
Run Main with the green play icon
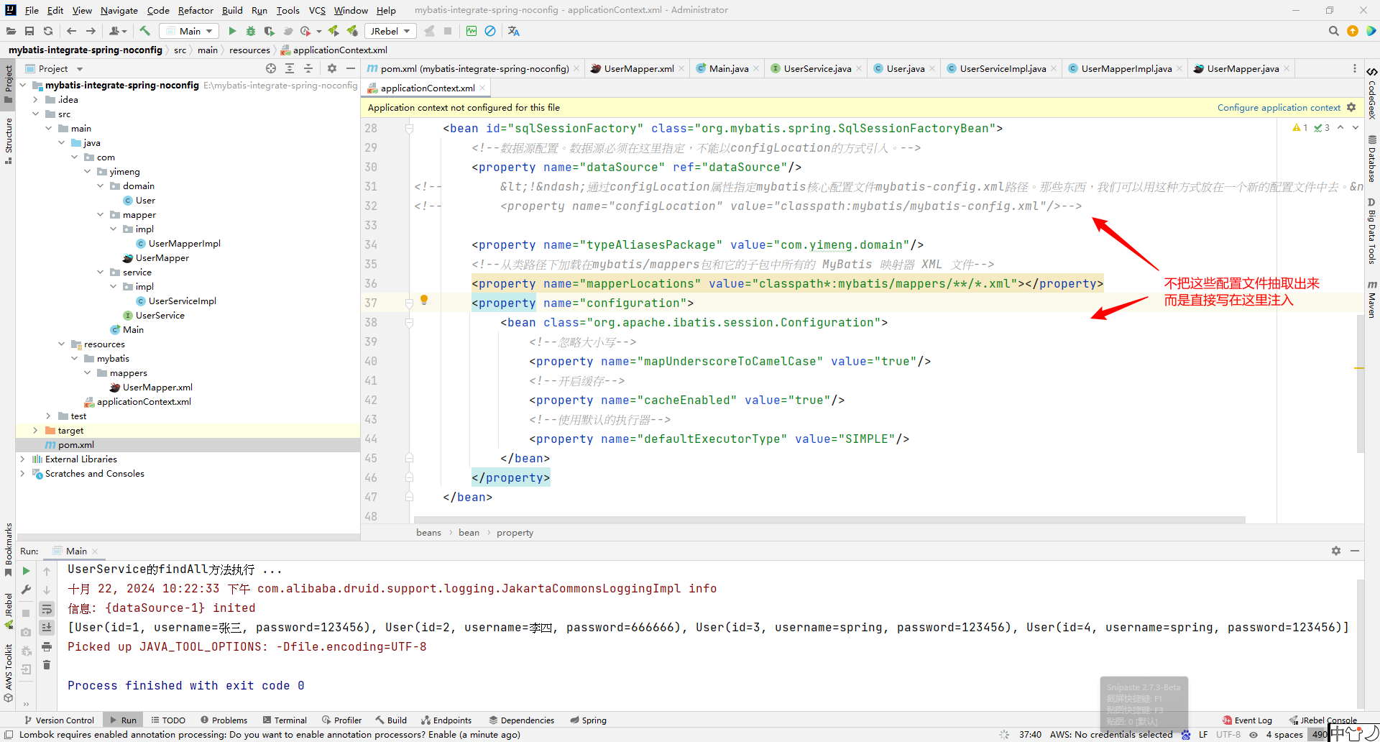click(232, 31)
